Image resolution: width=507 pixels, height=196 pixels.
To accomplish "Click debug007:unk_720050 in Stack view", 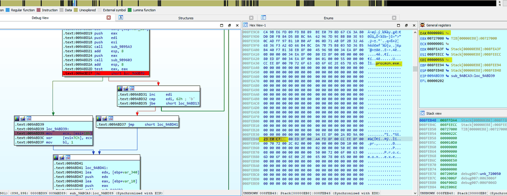I will click(480, 174).
